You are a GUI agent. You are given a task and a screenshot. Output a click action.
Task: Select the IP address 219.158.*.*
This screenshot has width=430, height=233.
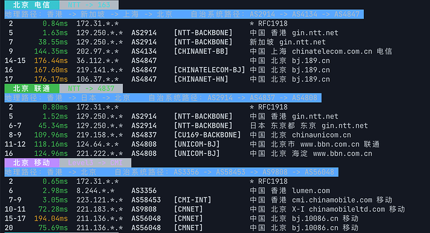point(100,135)
